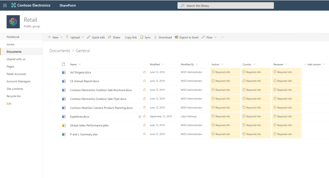Click the Sync toolbar icon
Viewport: 329px width, 178px height.
(142, 37)
